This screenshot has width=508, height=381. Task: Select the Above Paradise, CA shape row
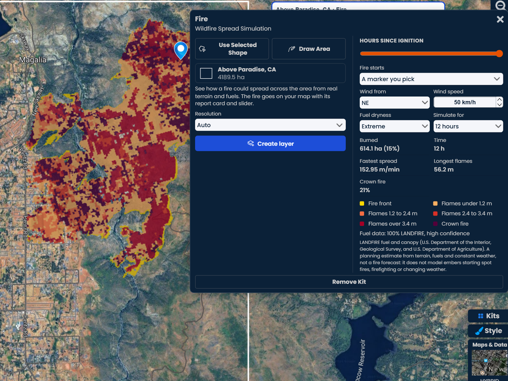click(x=270, y=73)
